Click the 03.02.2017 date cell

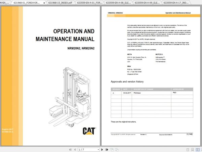click(x=127, y=93)
